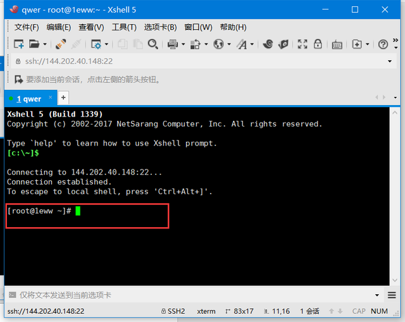Click the greyed Reconnect icon
405x322 pixels.
coord(76,44)
